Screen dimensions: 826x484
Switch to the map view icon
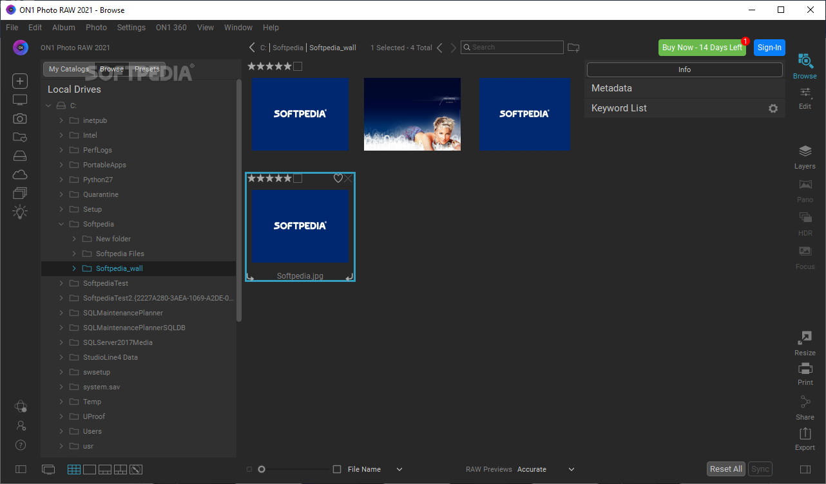pyautogui.click(x=136, y=469)
